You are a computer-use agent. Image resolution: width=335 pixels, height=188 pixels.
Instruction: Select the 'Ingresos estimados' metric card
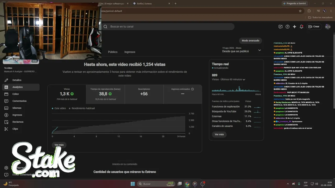[182, 94]
